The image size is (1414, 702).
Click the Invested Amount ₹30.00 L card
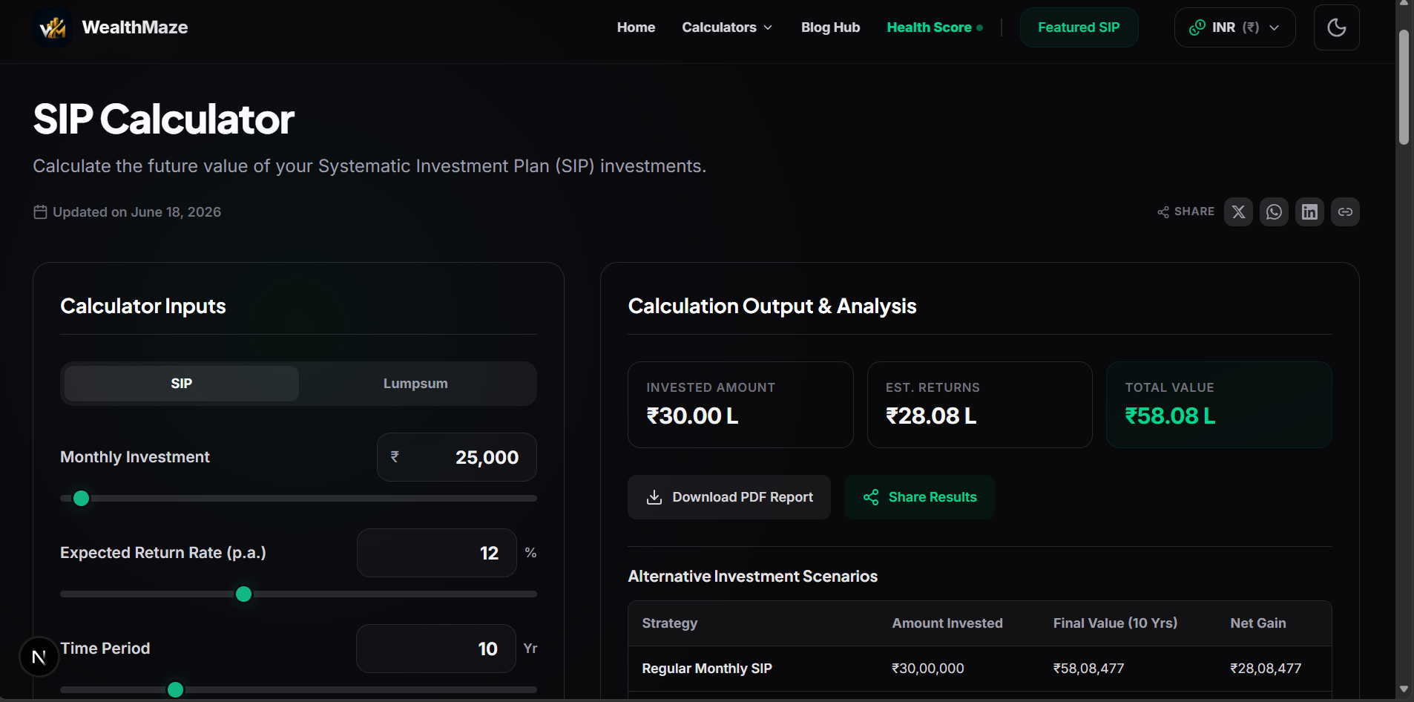coord(740,405)
